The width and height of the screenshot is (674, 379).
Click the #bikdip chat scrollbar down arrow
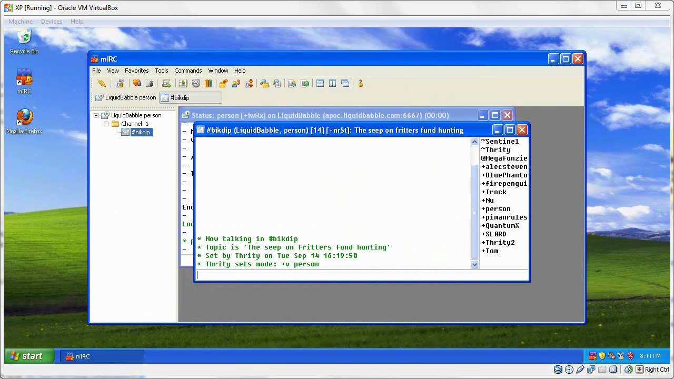pyautogui.click(x=474, y=265)
